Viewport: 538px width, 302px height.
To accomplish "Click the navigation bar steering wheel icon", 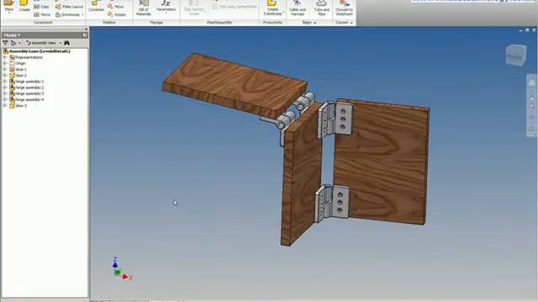I will click(x=532, y=83).
